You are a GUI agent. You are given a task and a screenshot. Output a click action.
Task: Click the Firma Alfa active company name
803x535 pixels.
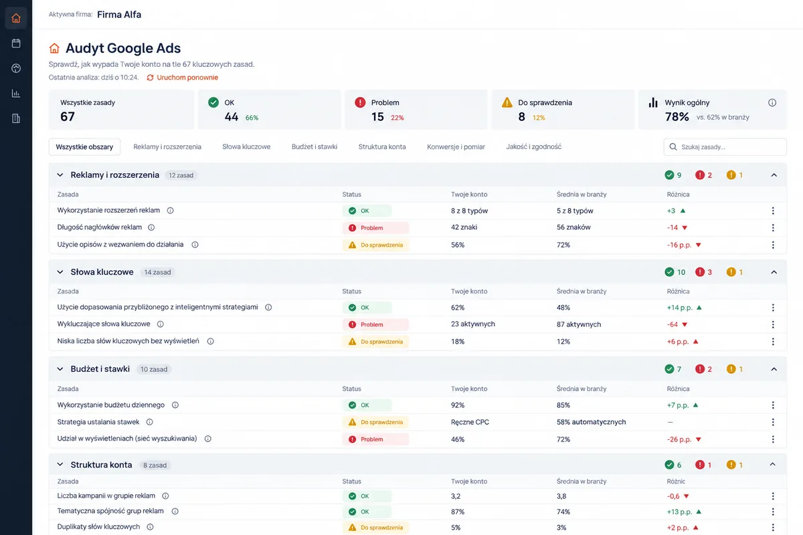click(119, 14)
